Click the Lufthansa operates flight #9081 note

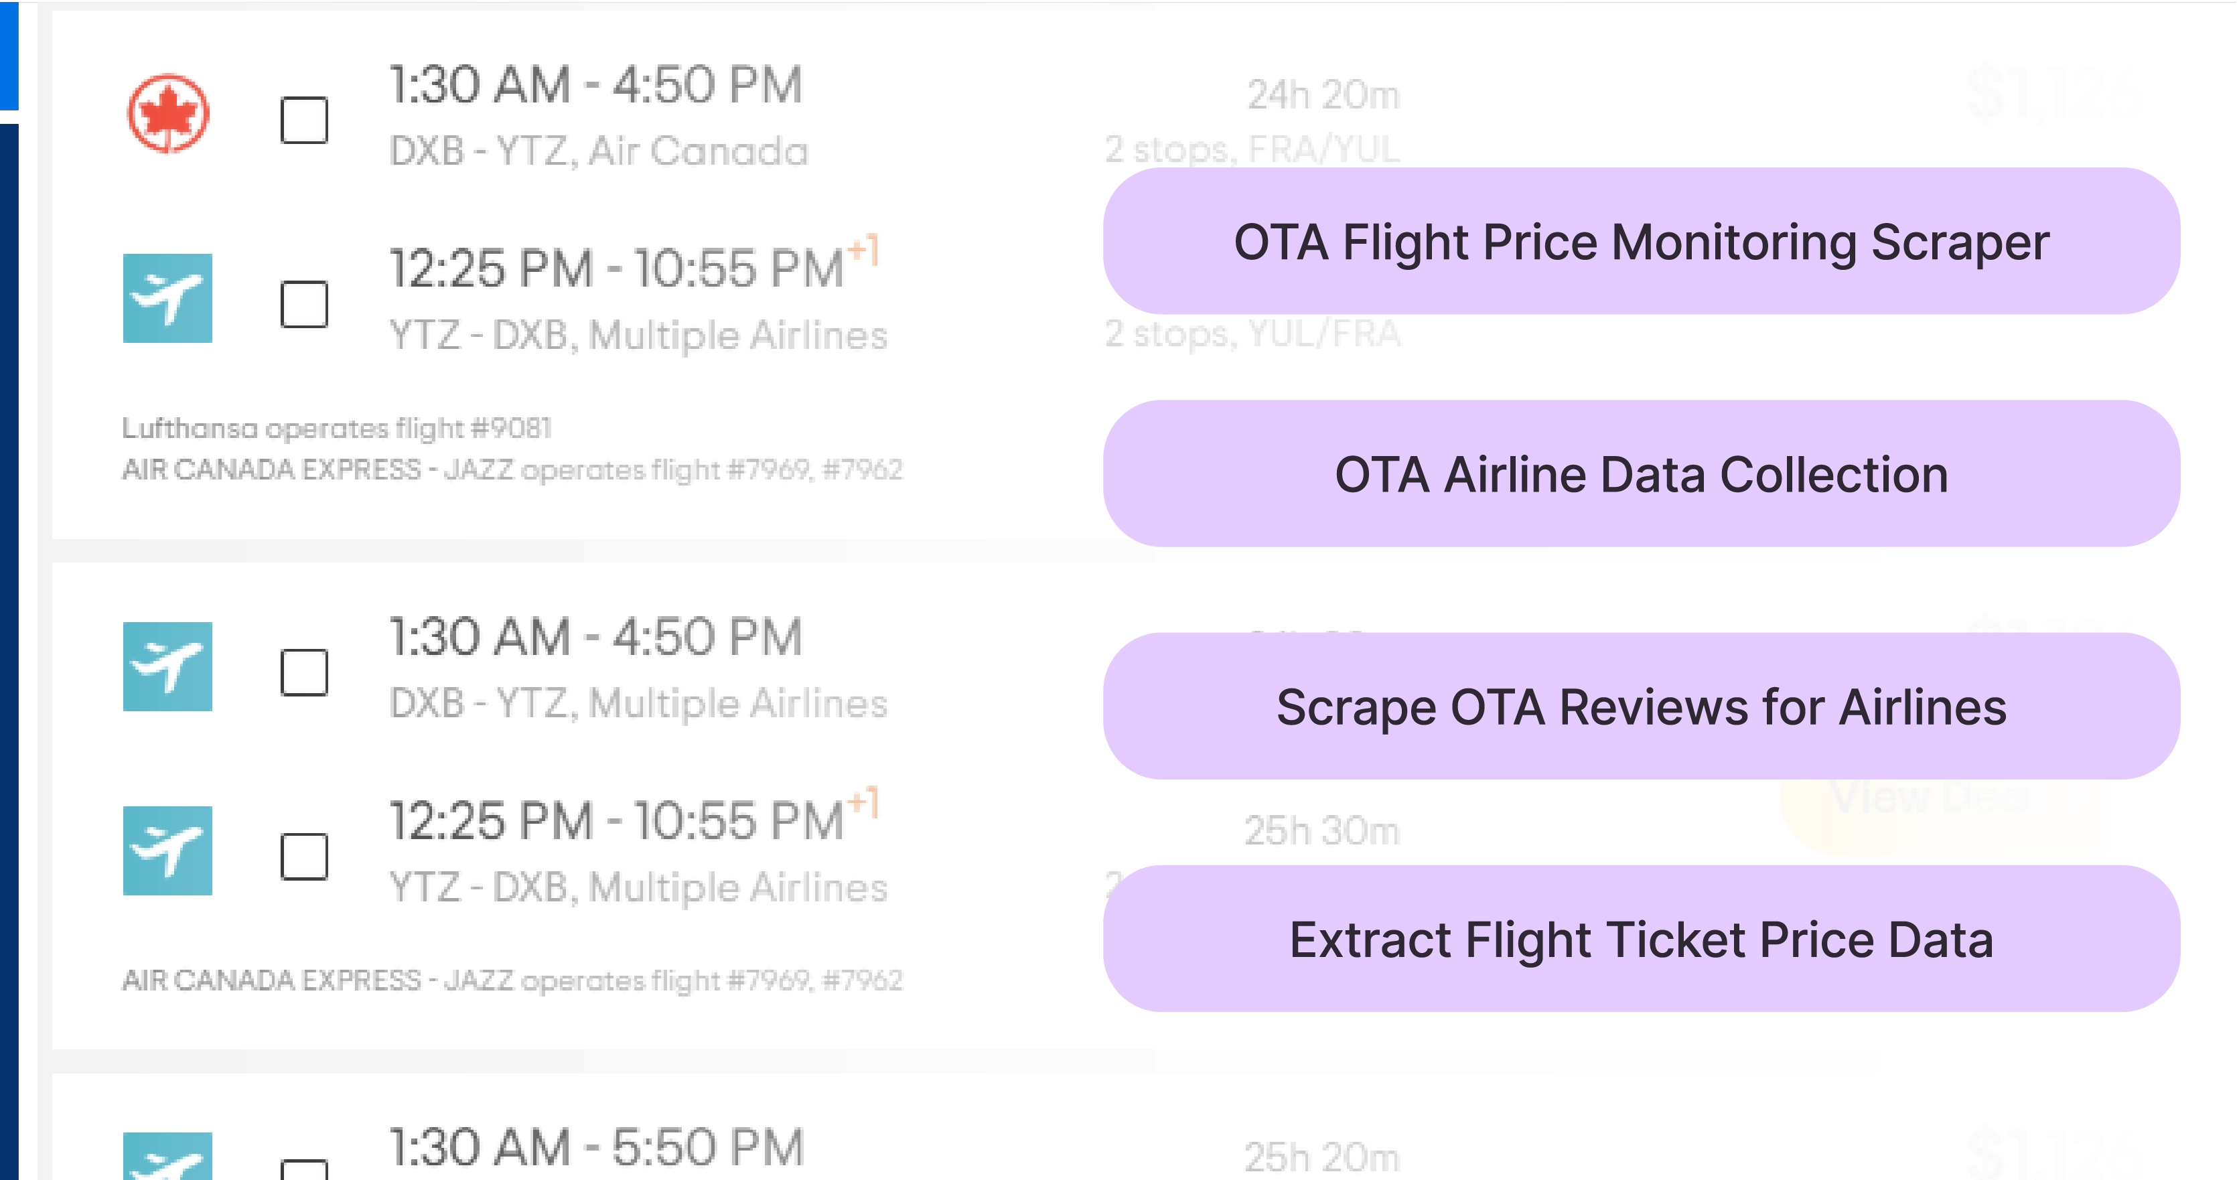pos(337,428)
